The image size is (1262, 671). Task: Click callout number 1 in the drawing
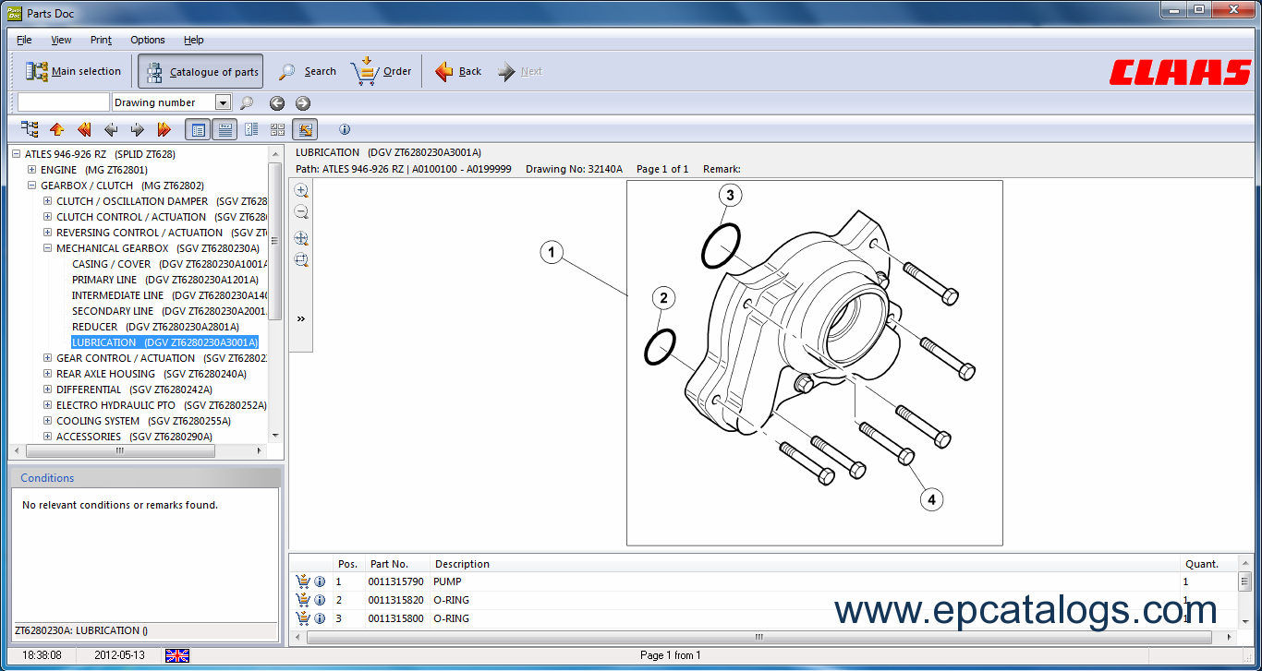(552, 252)
